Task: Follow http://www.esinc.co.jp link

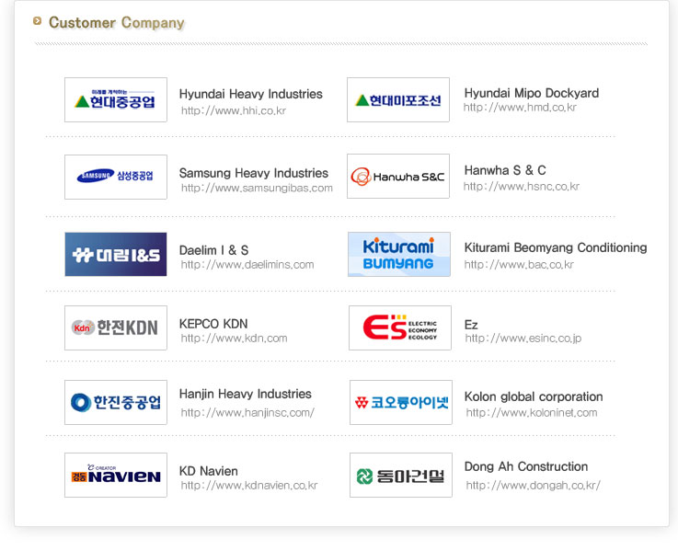Action: [523, 339]
